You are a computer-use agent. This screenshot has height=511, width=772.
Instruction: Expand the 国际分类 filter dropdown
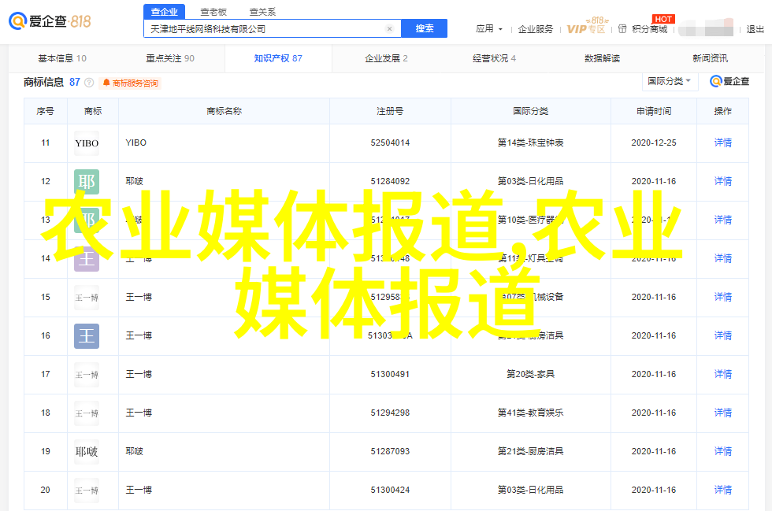tap(670, 81)
